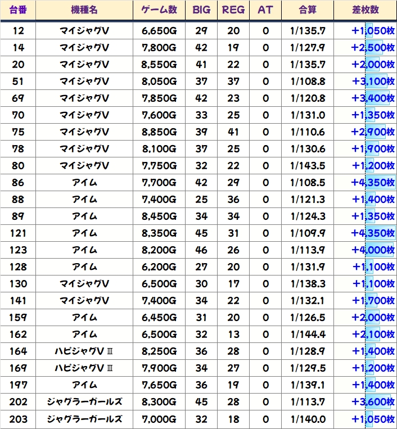This screenshot has width=397, height=429.
Task: Select machine number 141 cell
Action: coord(18,301)
